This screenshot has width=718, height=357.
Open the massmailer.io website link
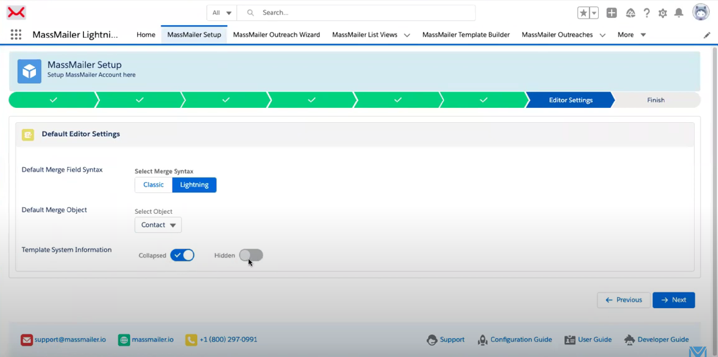point(153,339)
